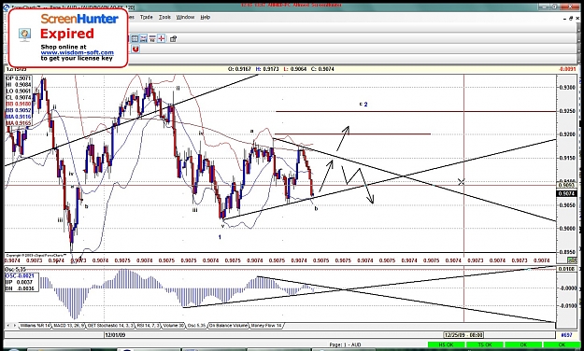Click the right tab scroll arrow
The width and height of the screenshot is (584, 351).
pyautogui.click(x=15, y=325)
